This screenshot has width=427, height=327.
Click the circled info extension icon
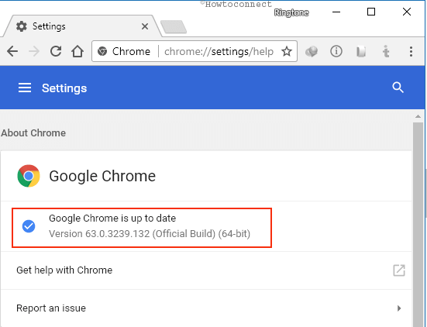pyautogui.click(x=336, y=51)
